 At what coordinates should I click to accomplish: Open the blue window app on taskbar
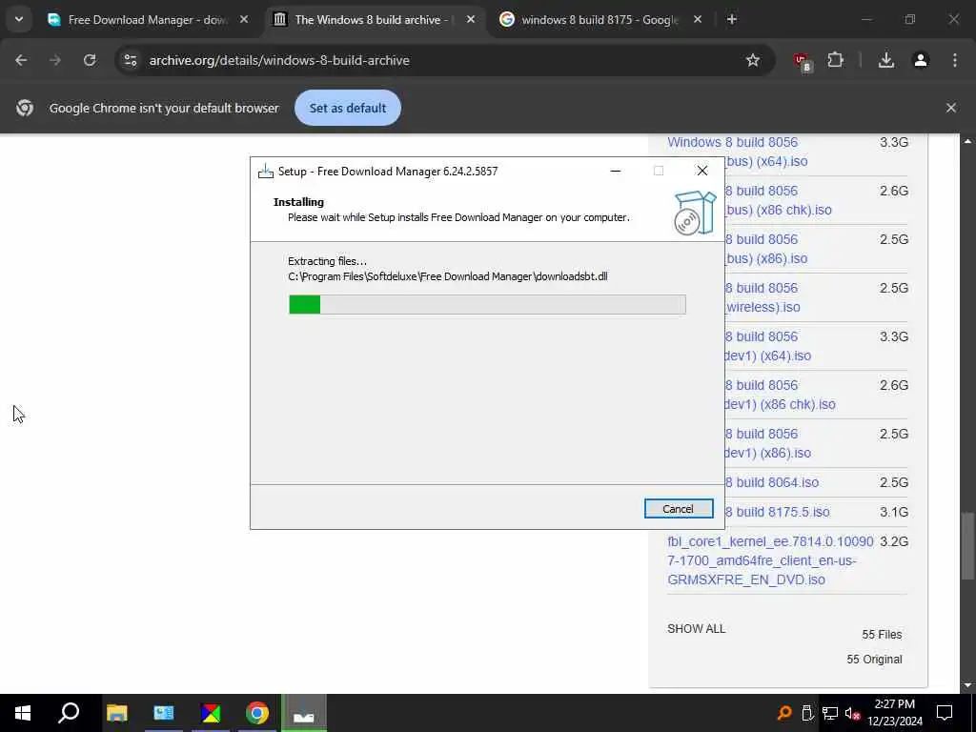[164, 713]
